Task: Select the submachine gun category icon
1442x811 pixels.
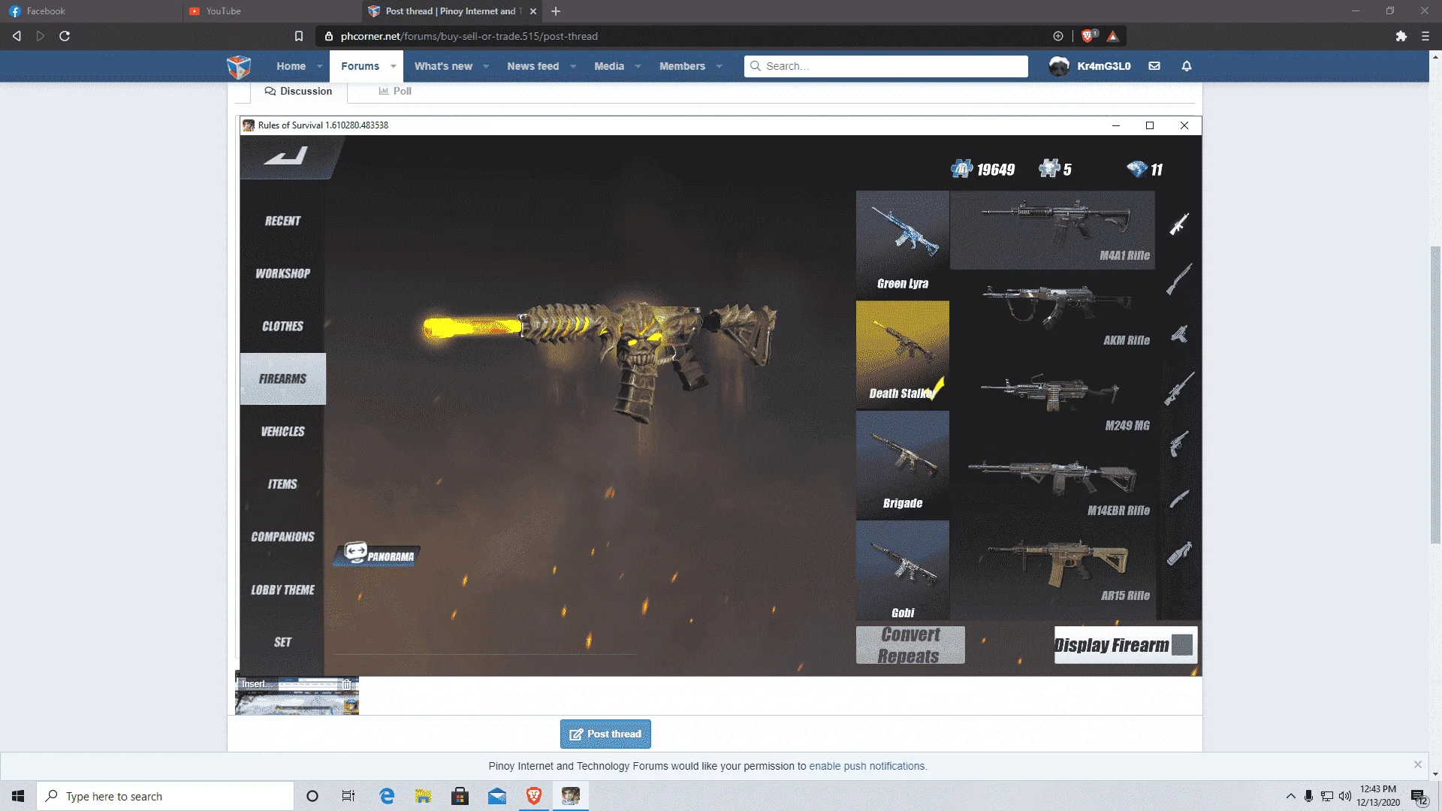Action: [x=1179, y=334]
